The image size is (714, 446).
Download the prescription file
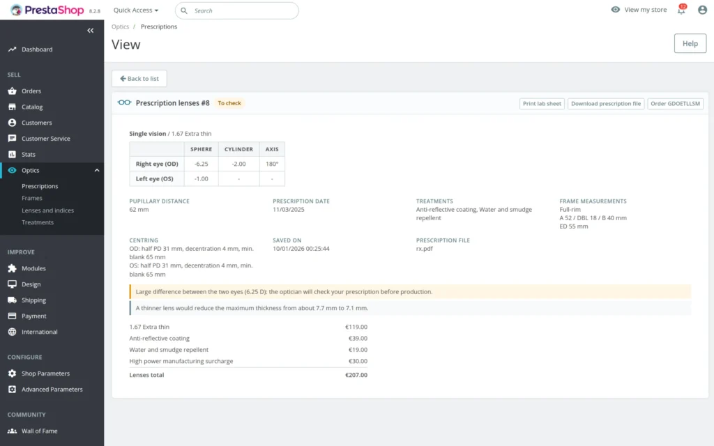[x=606, y=103]
